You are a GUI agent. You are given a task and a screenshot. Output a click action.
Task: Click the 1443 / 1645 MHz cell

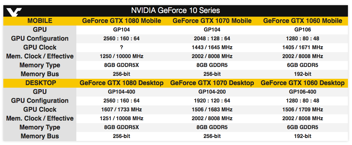click(x=212, y=47)
